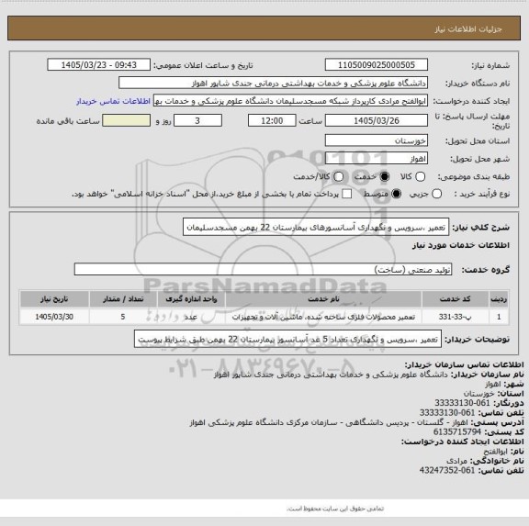This screenshot has height=526, width=529.
Task: Click the 12:00 deadline hour field
Action: point(272,120)
